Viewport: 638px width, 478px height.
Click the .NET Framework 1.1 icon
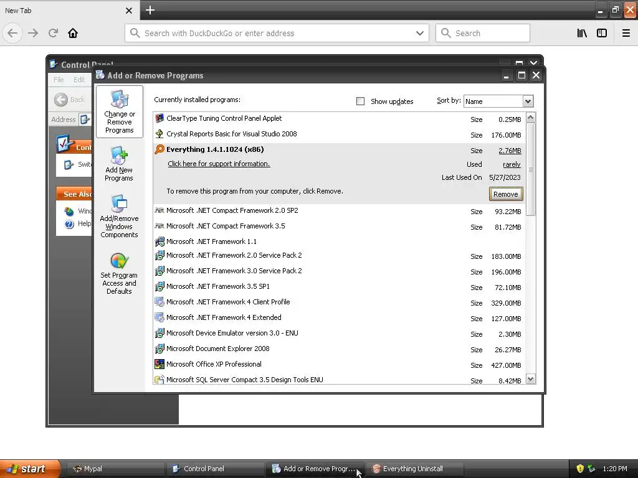click(x=159, y=241)
